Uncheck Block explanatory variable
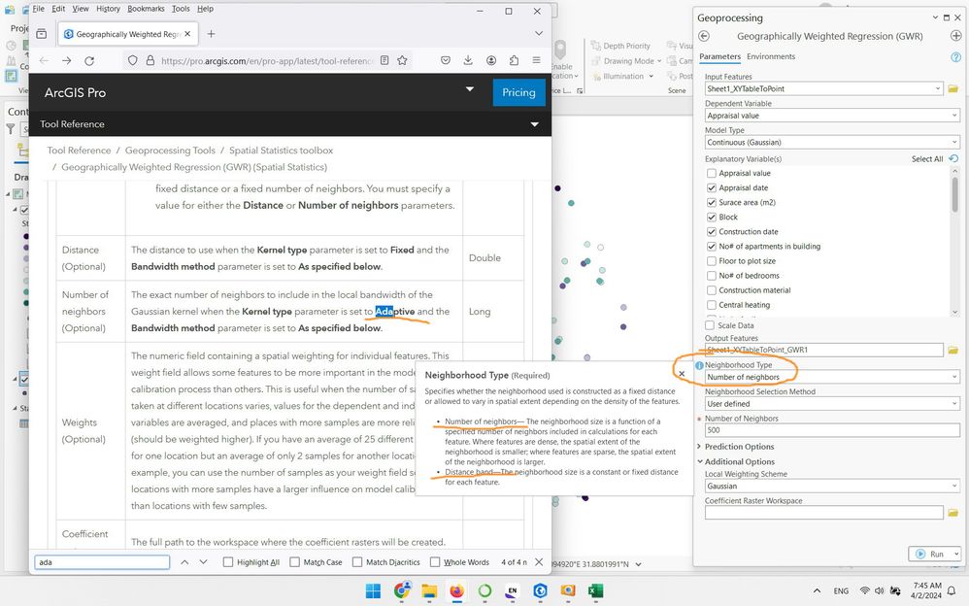969x606 pixels. coord(712,217)
